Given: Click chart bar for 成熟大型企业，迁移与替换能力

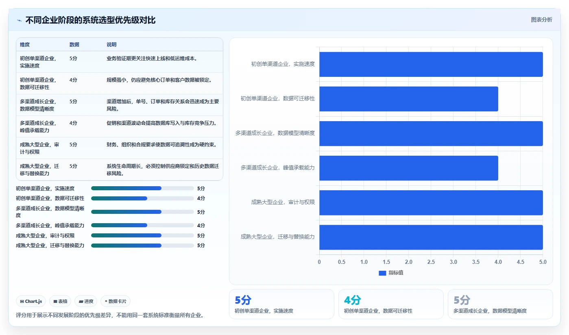Looking at the screenshot, I should pyautogui.click(x=431, y=237).
